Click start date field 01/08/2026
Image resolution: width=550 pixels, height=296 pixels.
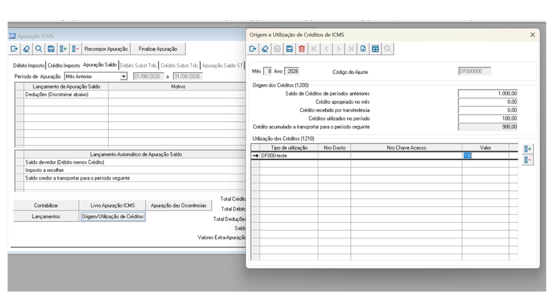coord(148,77)
